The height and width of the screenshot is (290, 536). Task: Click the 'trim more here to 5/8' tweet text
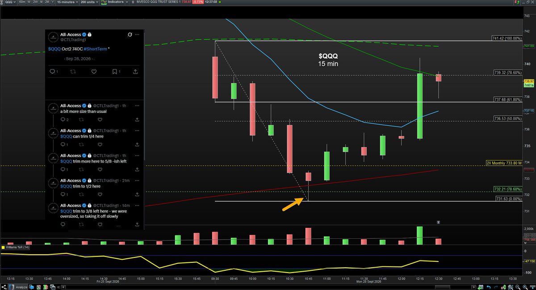click(x=94, y=161)
